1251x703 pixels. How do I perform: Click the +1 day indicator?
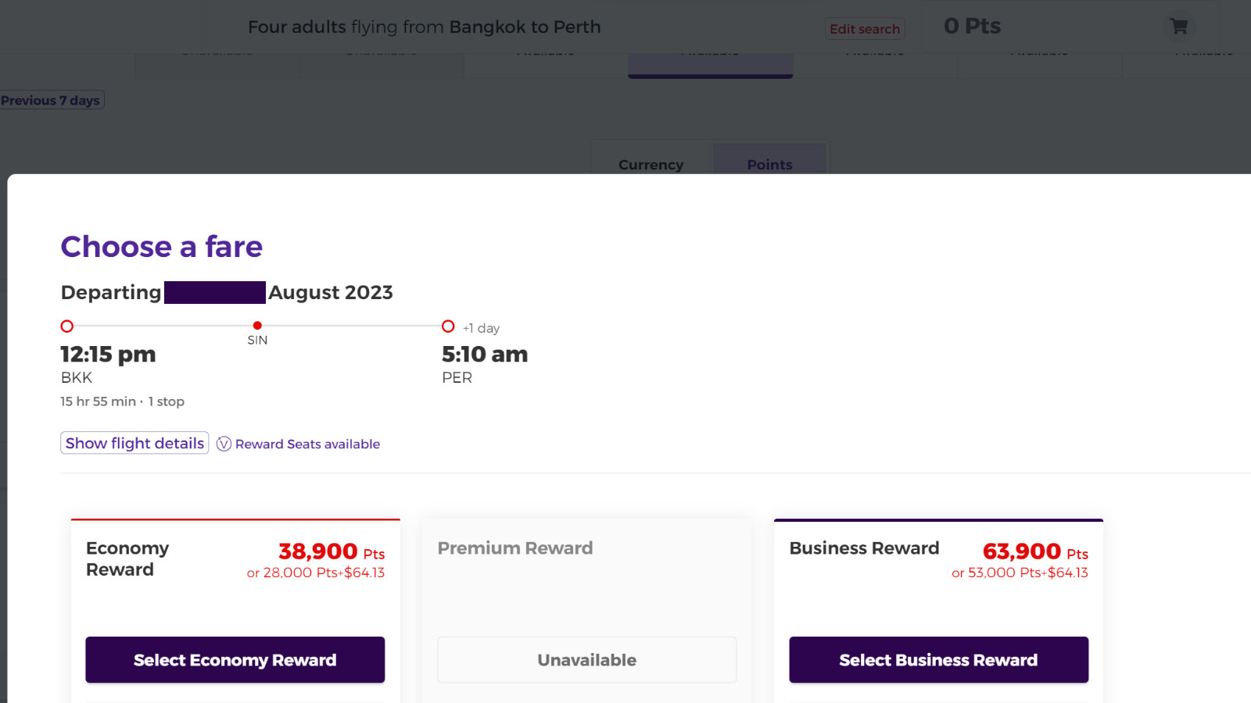click(x=481, y=328)
